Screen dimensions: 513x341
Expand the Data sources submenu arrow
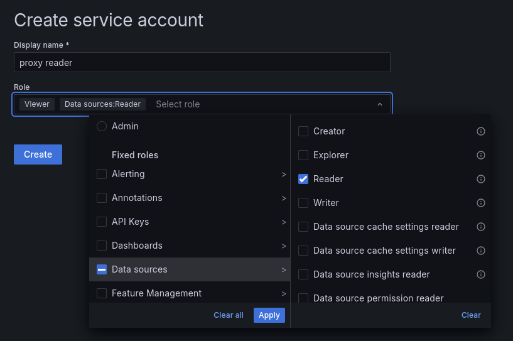(x=284, y=270)
